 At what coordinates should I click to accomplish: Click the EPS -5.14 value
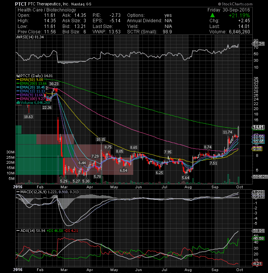pyautogui.click(x=115, y=21)
